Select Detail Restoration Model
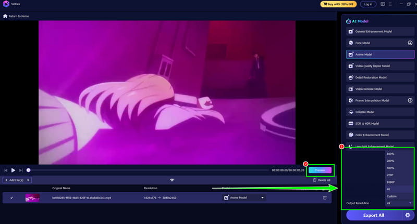The width and height of the screenshot is (417, 224). point(380,77)
